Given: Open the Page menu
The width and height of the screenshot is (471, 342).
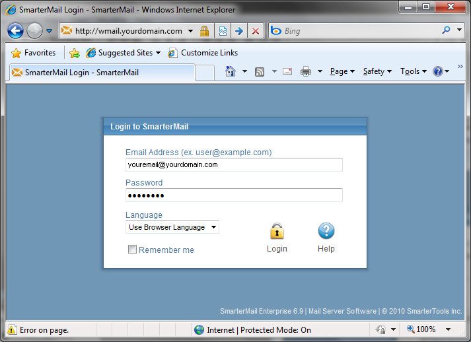Looking at the screenshot, I should click(x=342, y=71).
